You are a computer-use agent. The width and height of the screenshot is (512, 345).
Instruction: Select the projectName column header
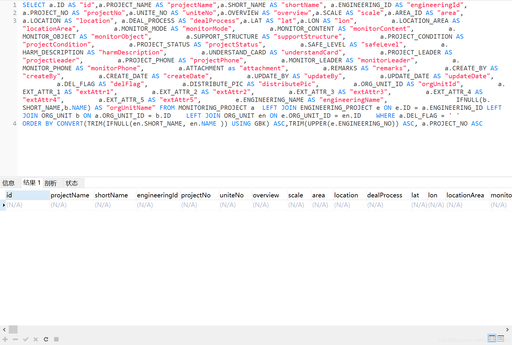[x=70, y=195]
